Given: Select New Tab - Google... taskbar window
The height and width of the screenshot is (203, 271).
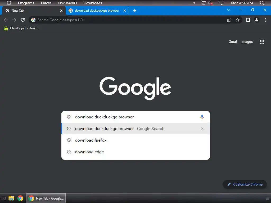Looking at the screenshot, I should point(46,198).
